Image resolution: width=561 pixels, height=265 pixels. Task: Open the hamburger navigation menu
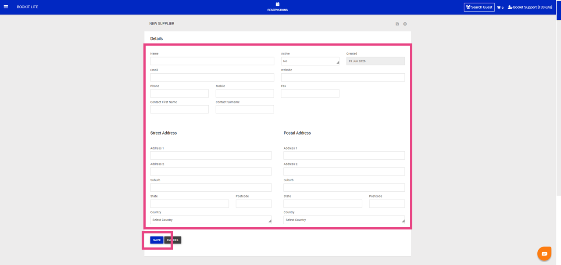coord(6,7)
